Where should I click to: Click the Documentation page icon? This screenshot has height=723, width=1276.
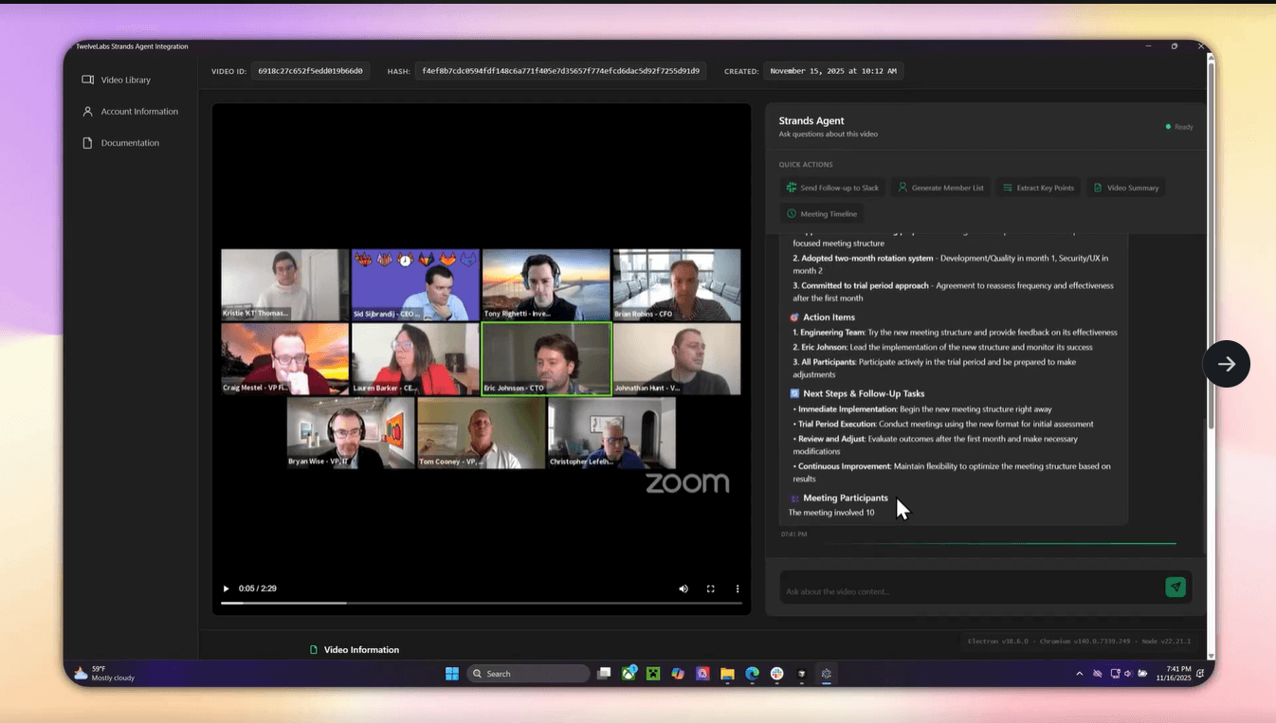pos(87,142)
